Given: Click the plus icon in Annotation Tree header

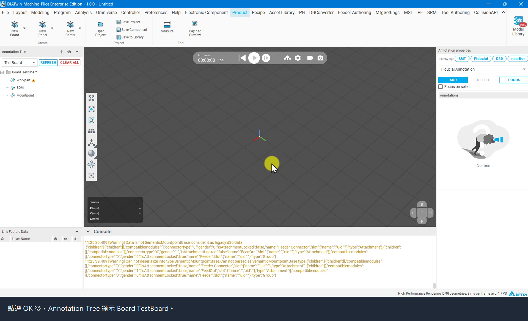Looking at the screenshot, I should pyautogui.click(x=61, y=52).
